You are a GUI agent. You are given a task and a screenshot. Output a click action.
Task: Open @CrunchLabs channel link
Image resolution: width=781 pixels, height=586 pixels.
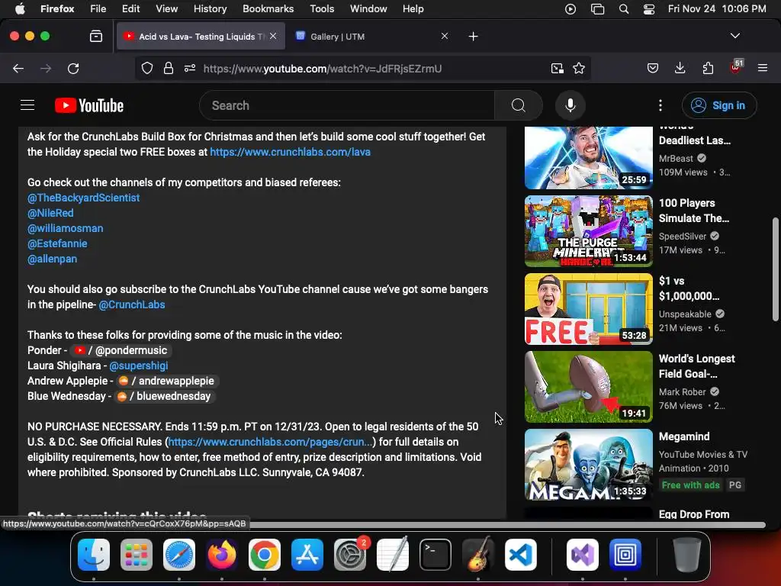click(131, 304)
